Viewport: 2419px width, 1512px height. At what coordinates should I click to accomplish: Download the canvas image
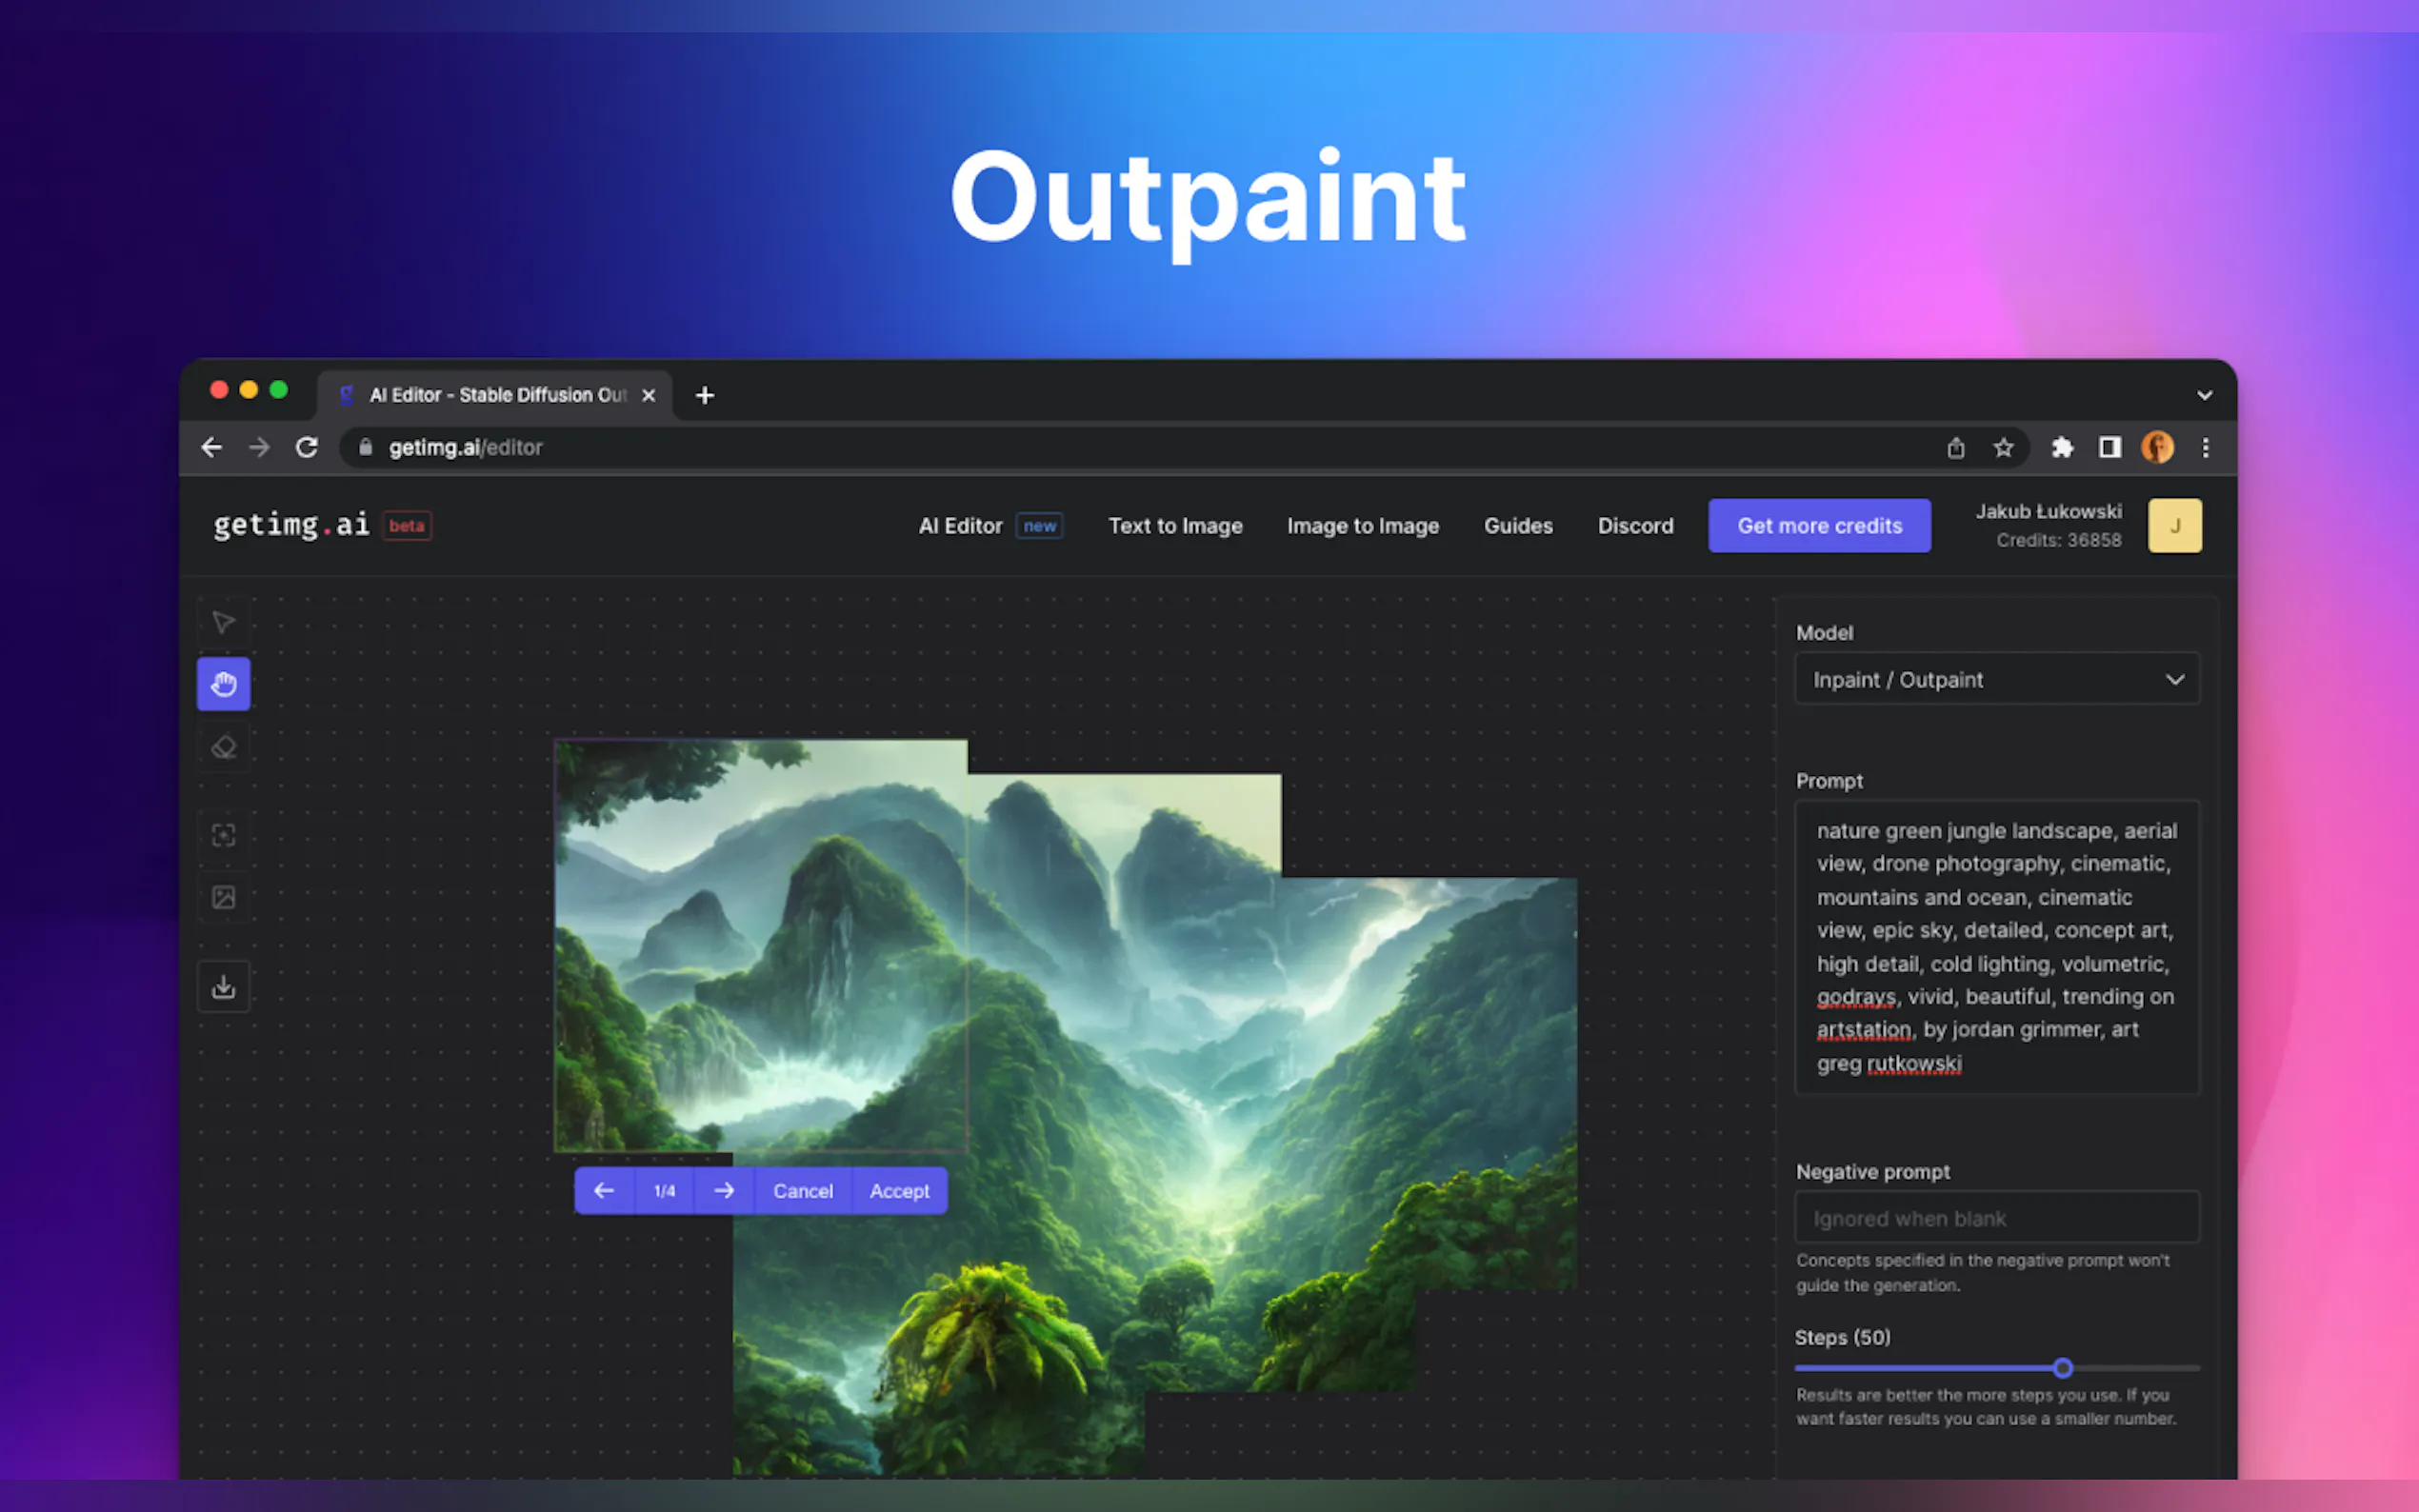tap(223, 987)
